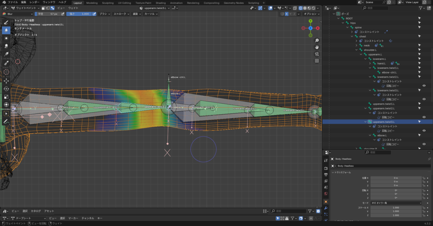Click the zoom magnifier icon in viewport
Screen dimensions: 433x226
pos(317,40)
